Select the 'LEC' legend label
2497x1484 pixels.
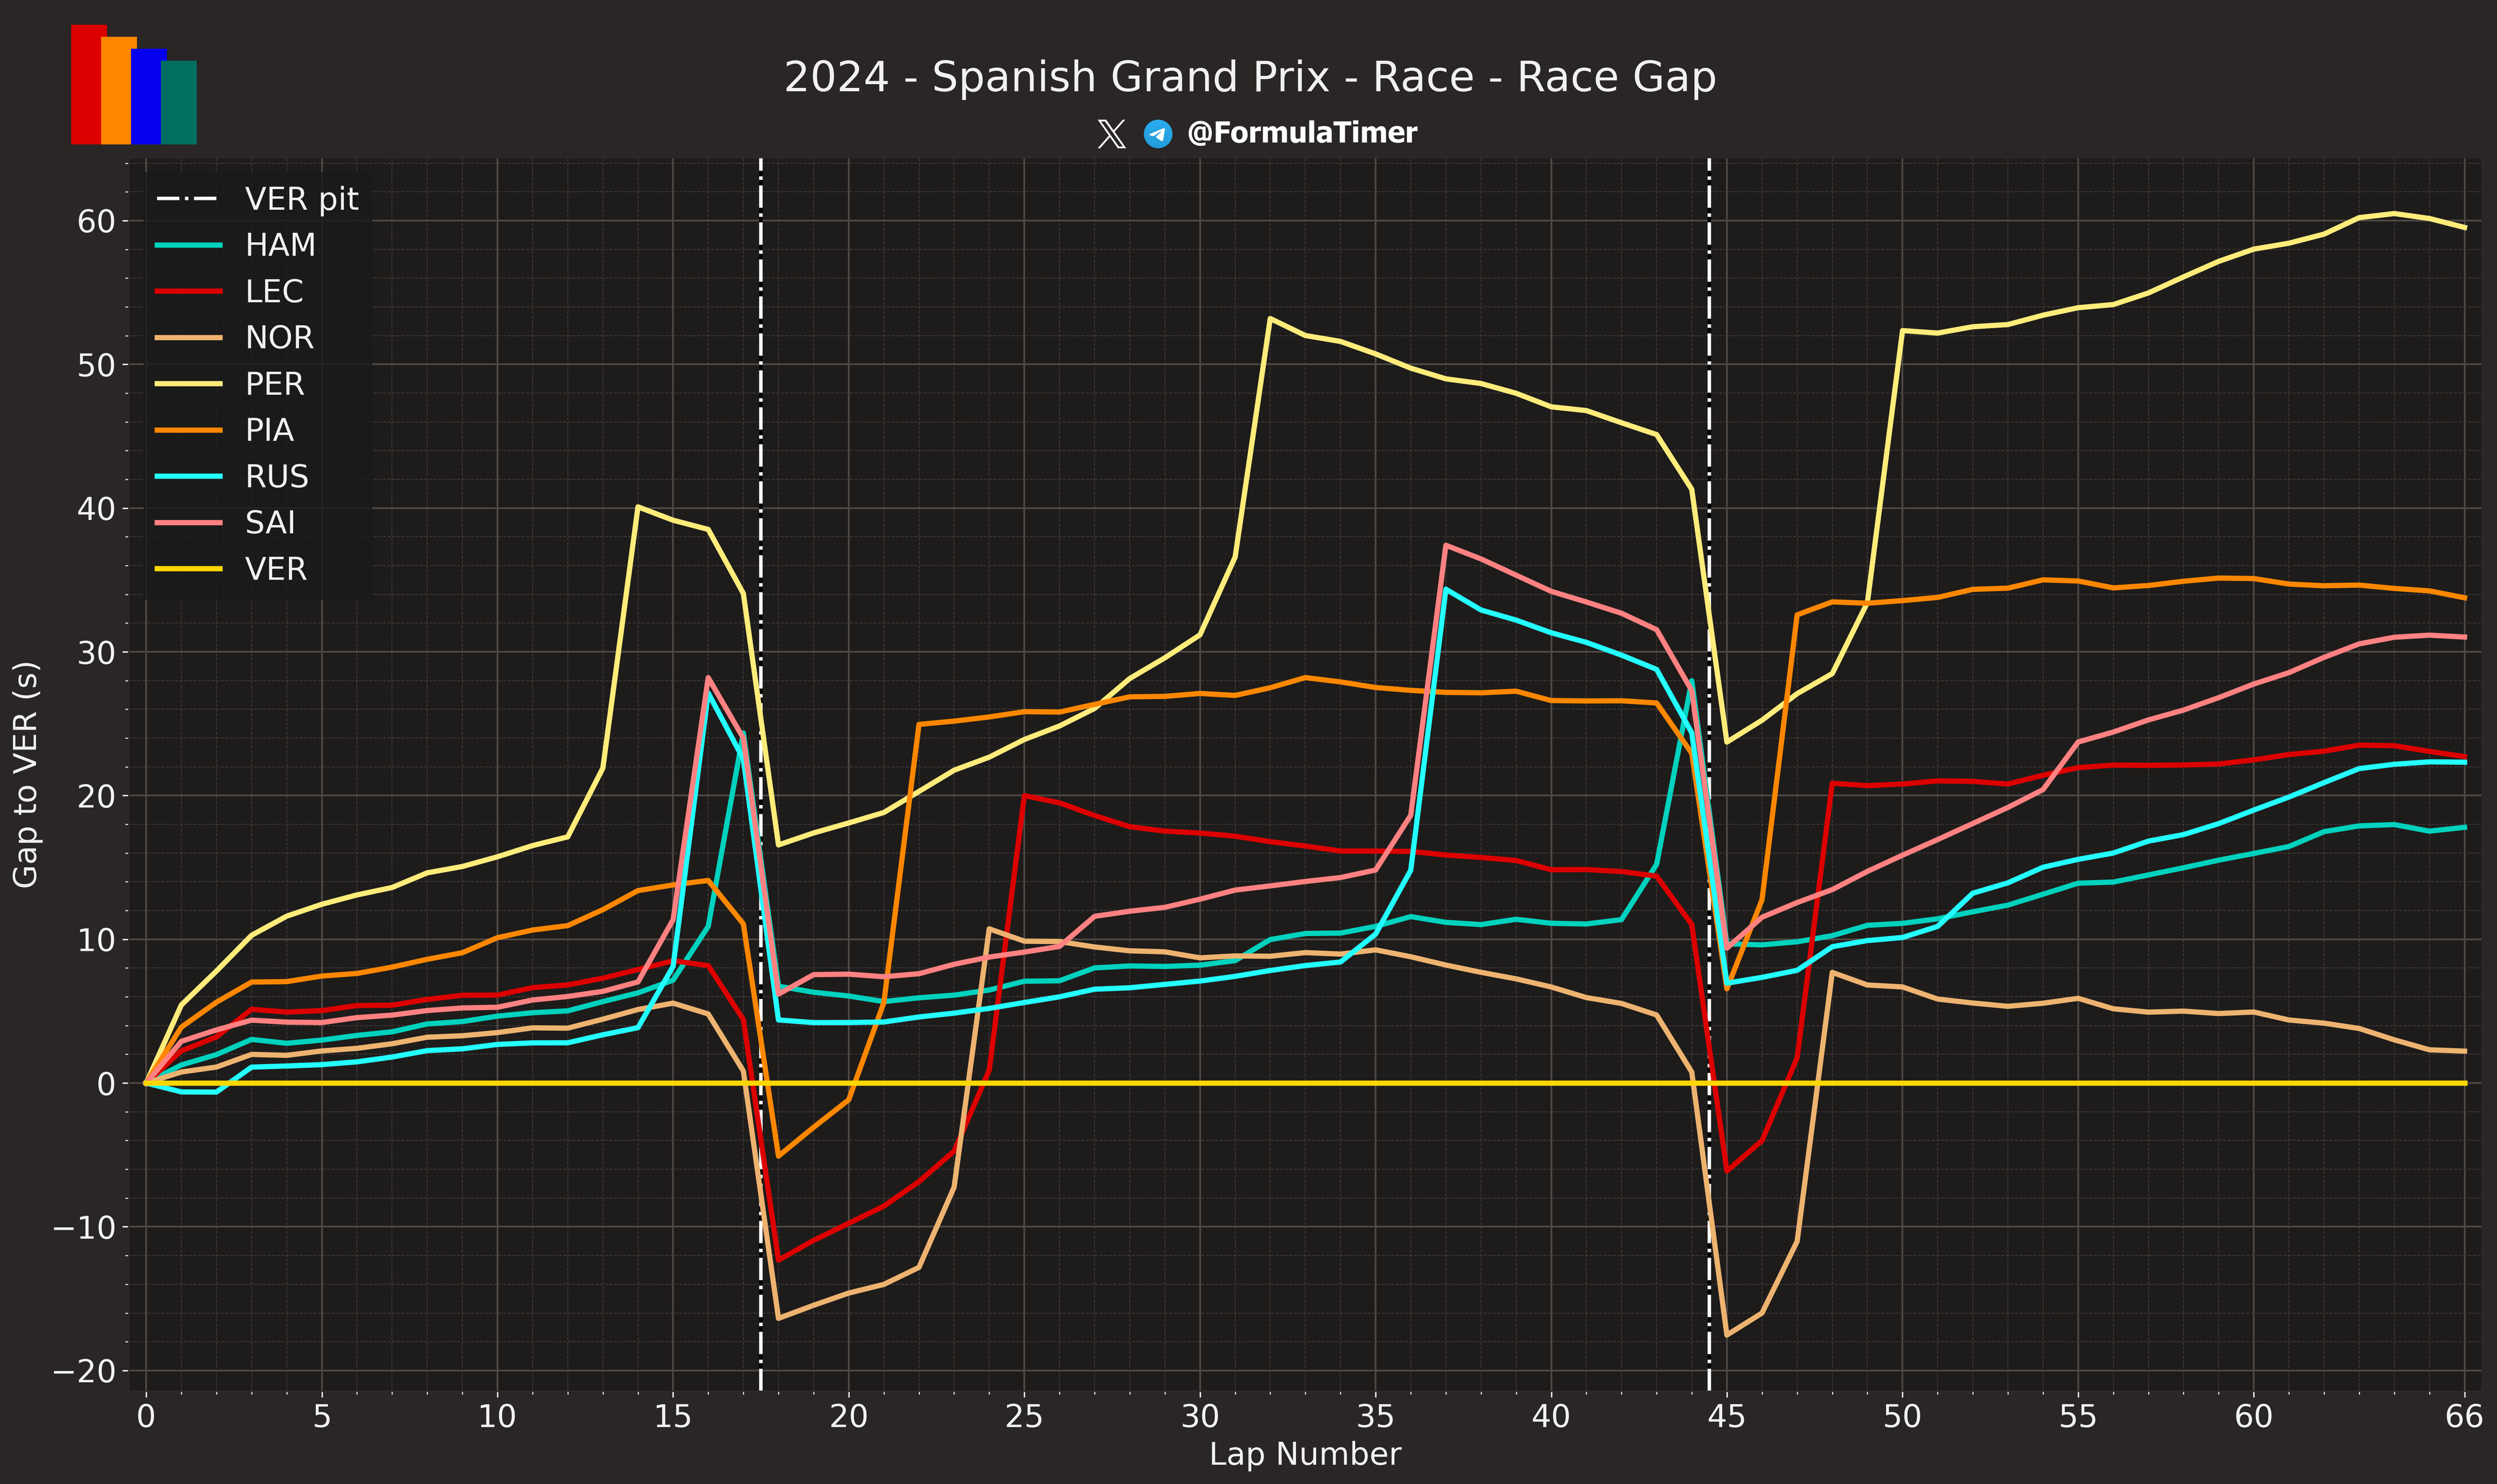[275, 291]
